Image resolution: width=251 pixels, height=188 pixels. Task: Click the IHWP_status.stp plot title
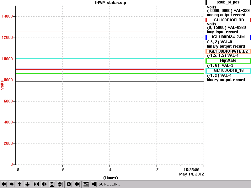pos(110,3)
